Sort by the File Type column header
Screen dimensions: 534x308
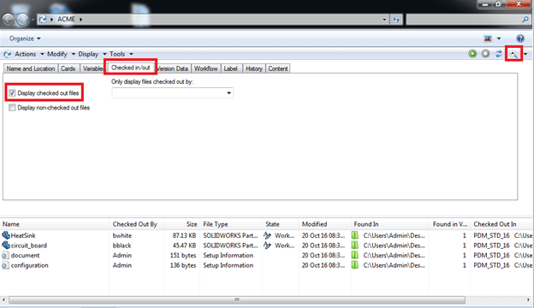coord(231,224)
